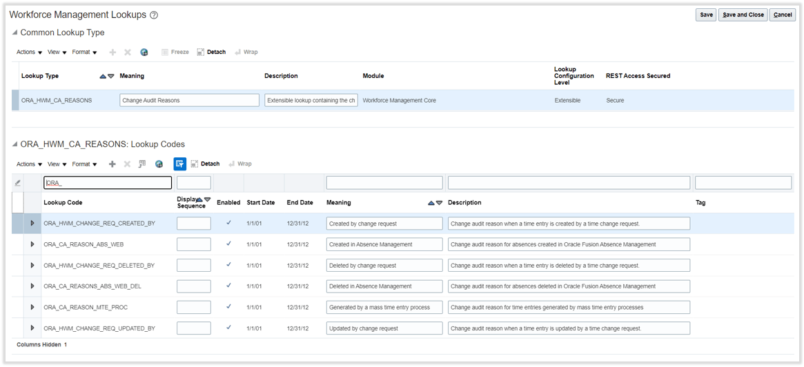Image resolution: width=804 pixels, height=367 pixels.
Task: Click the add plus icon in Common Lookup Type toolbar
Action: [112, 52]
